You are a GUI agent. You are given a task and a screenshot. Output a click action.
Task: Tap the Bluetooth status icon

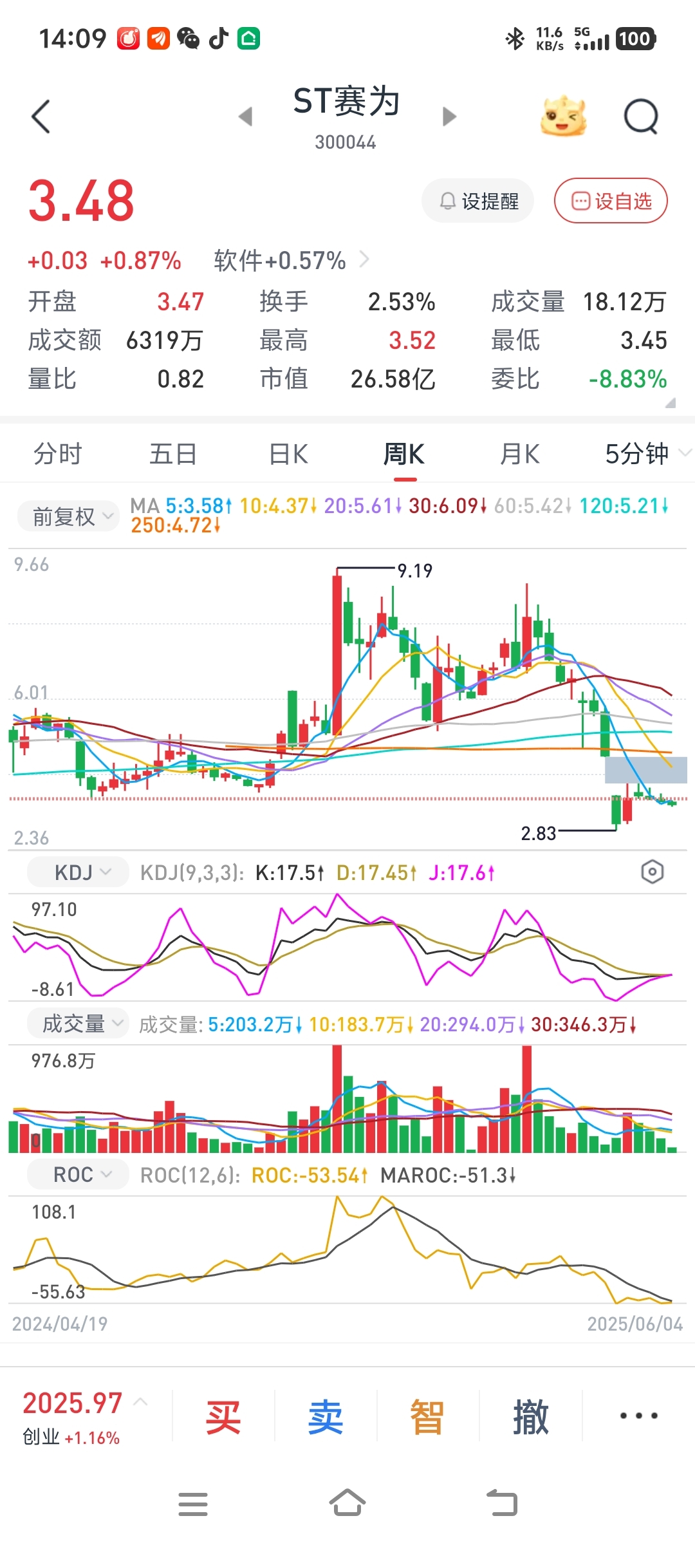point(515,39)
